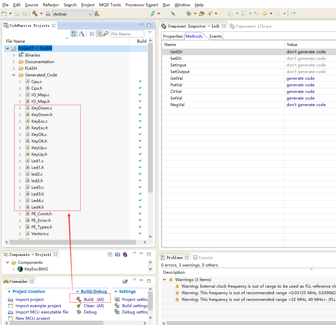
Task: Click Import MCU executable file link
Action: tap(38, 312)
